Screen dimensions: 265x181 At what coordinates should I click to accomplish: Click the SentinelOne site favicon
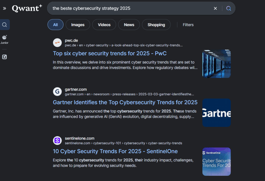(x=57, y=140)
